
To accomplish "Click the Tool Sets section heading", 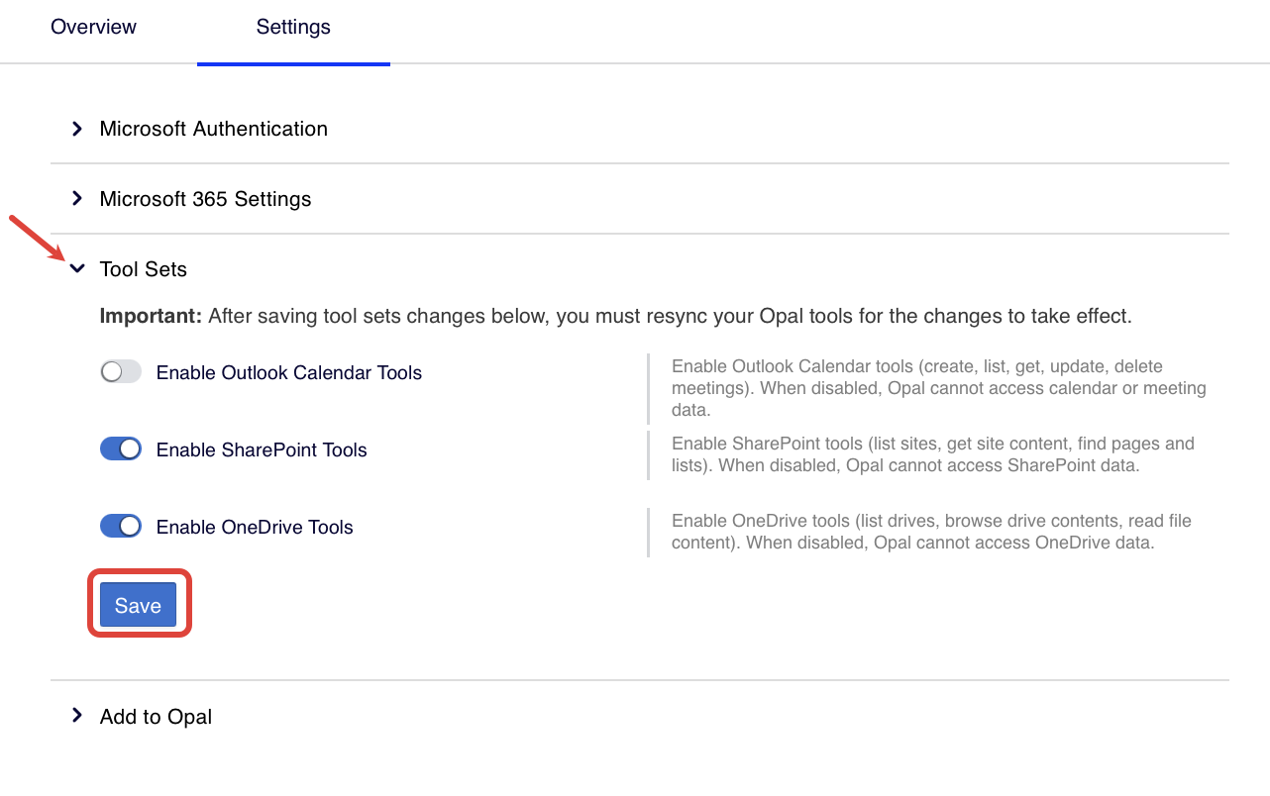I will [143, 269].
